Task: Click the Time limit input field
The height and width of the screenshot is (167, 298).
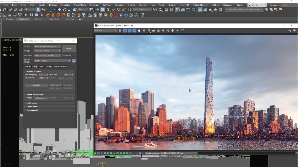Action: (43, 75)
